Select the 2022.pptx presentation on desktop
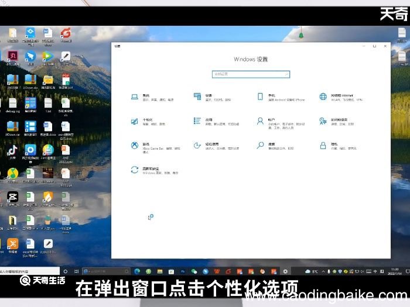410x307 pixels. point(66,154)
